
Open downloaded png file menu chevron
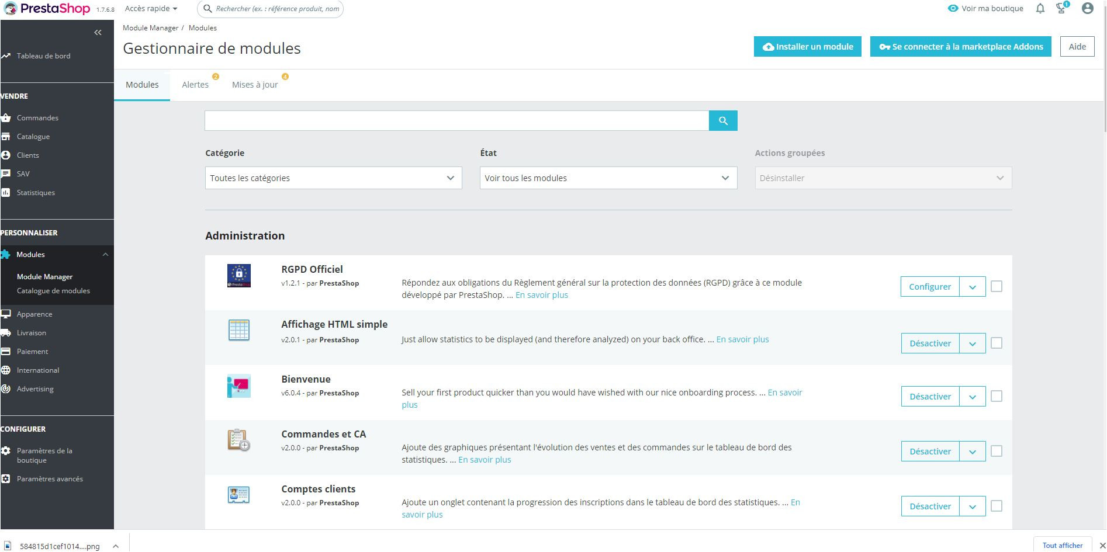(x=116, y=546)
